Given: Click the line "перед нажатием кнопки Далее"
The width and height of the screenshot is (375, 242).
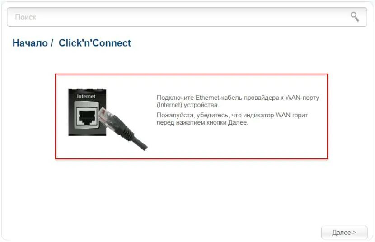Looking at the screenshot, I should tap(202, 122).
